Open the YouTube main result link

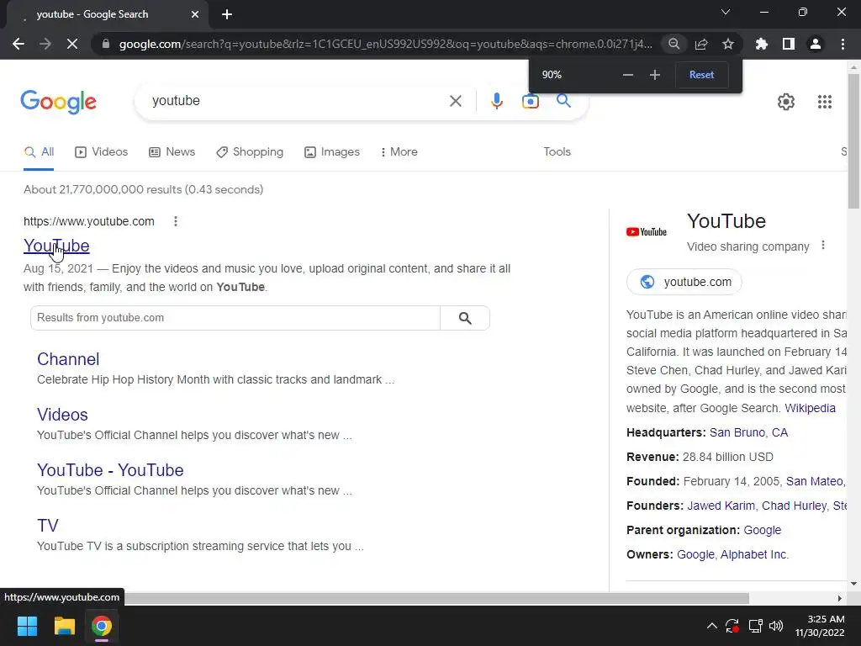(56, 246)
